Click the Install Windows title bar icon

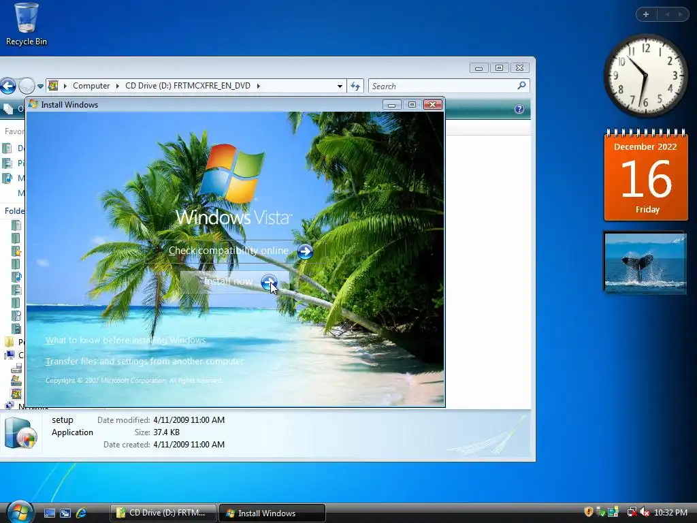33,104
